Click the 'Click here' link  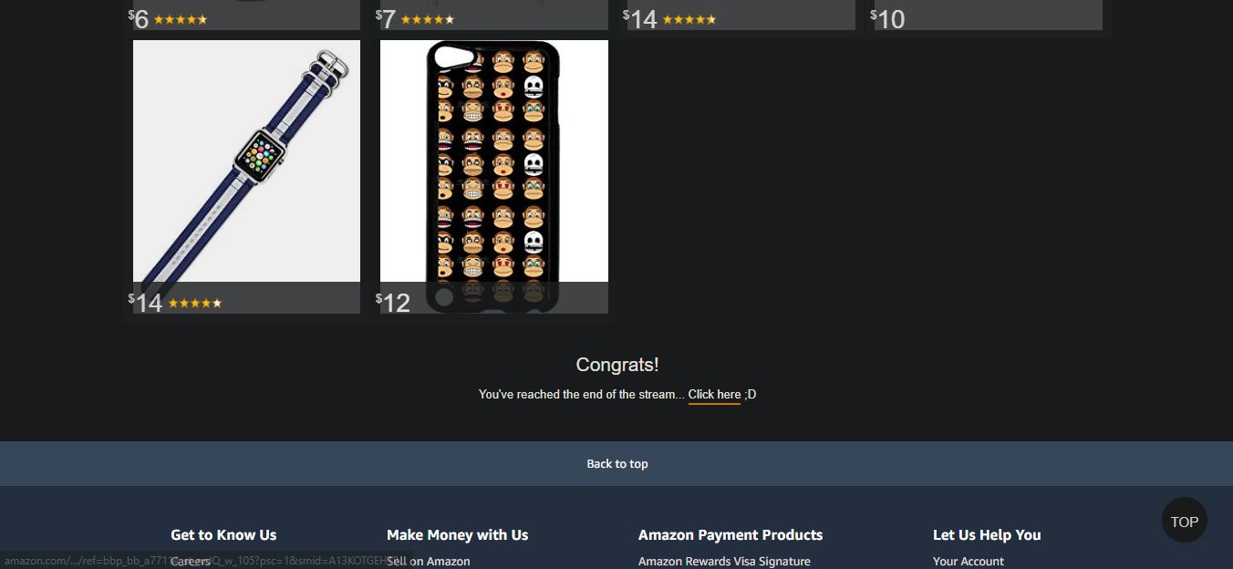[714, 395]
